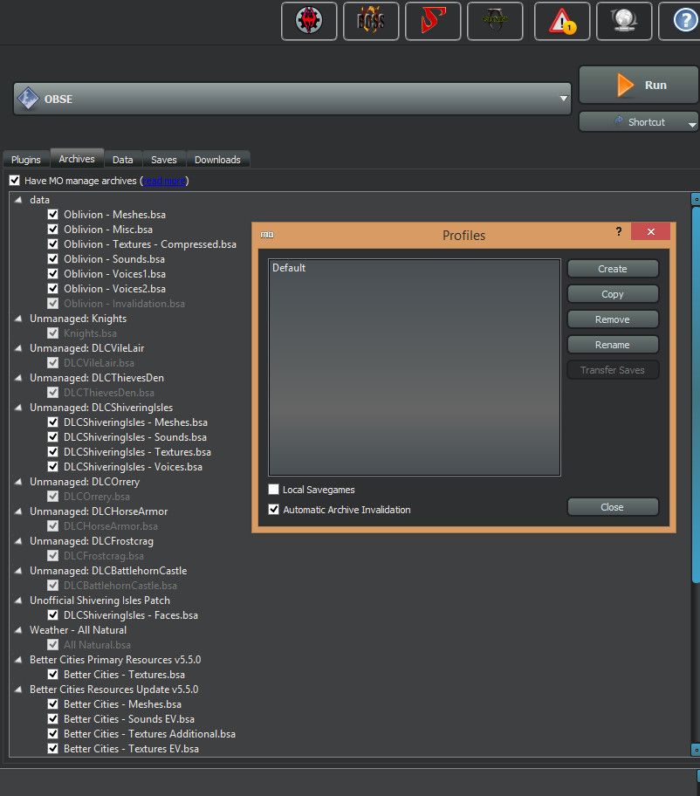Collapse the data tree node
The width and height of the screenshot is (700, 796).
18,200
